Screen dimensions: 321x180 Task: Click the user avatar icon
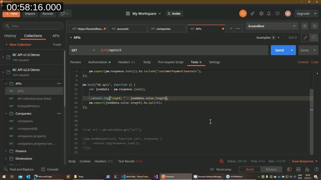tap(288, 13)
